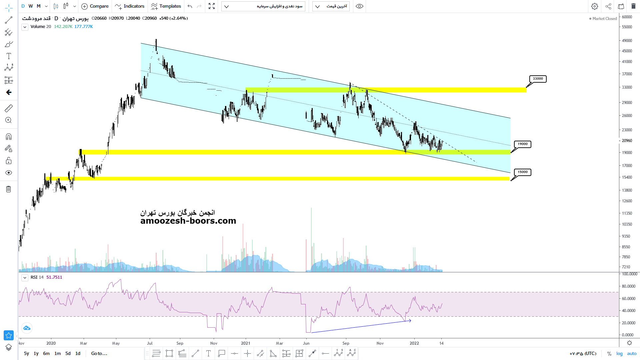Open chart settings gear icon
Image resolution: width=640 pixels, height=360 pixels.
pos(594,6)
